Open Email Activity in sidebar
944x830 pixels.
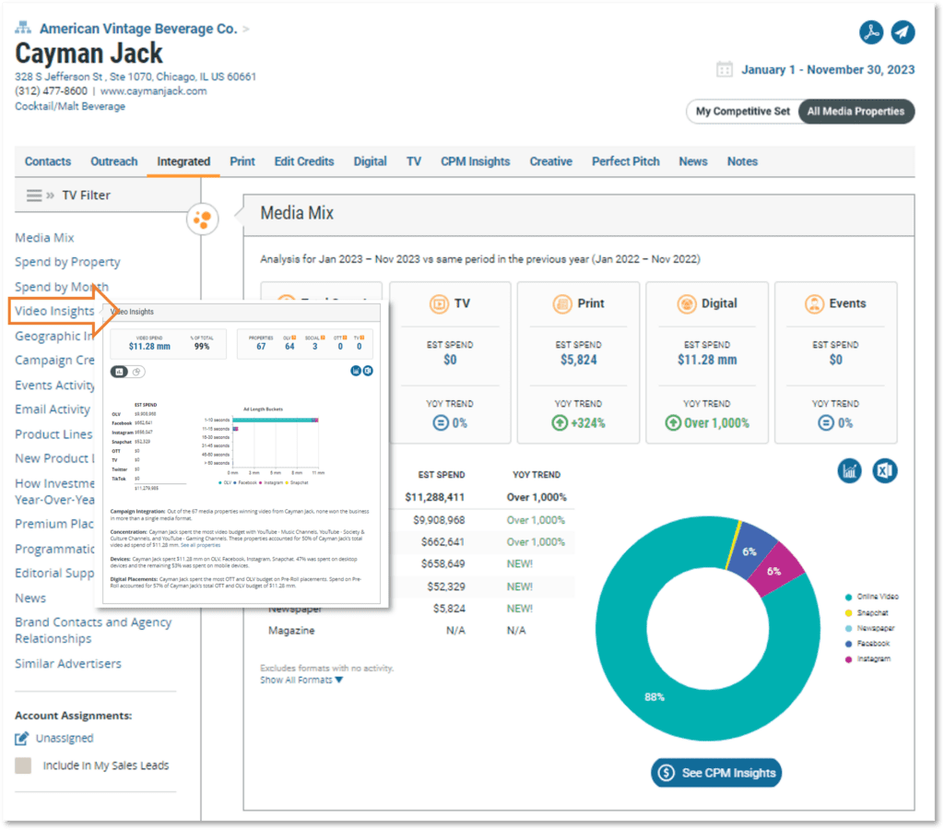(x=53, y=409)
